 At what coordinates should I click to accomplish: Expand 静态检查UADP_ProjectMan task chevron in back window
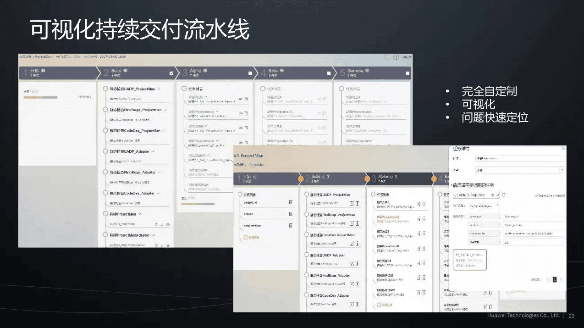(159, 89)
